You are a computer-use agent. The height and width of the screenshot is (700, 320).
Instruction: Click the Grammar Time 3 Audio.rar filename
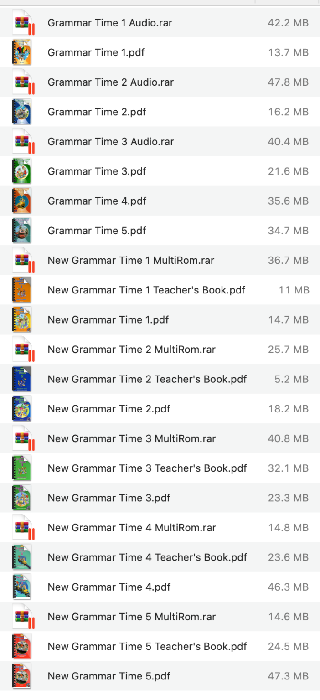click(110, 141)
